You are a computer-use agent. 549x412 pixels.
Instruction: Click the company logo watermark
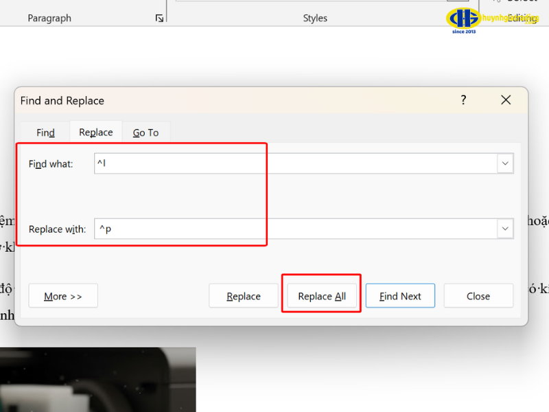(x=464, y=19)
